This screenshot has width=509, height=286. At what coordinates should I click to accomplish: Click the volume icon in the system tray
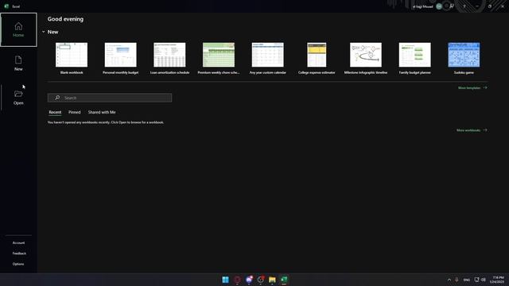484,280
